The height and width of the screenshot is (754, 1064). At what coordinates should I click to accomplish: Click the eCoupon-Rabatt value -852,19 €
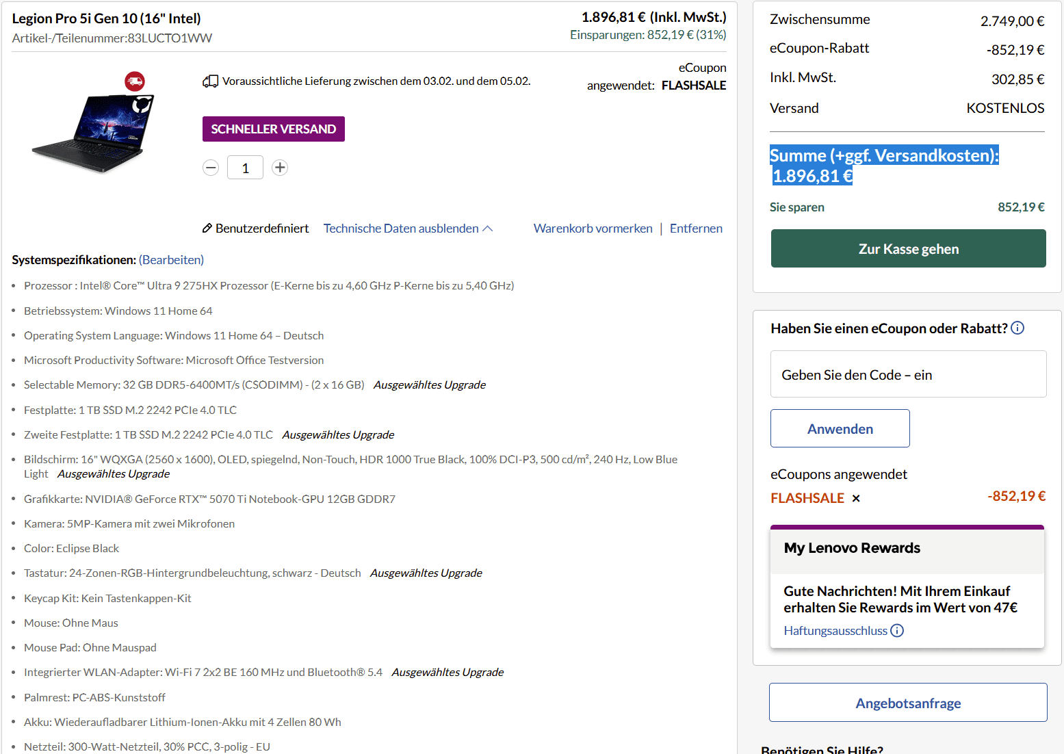1015,50
